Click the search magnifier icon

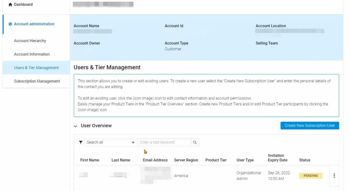(x=195, y=142)
